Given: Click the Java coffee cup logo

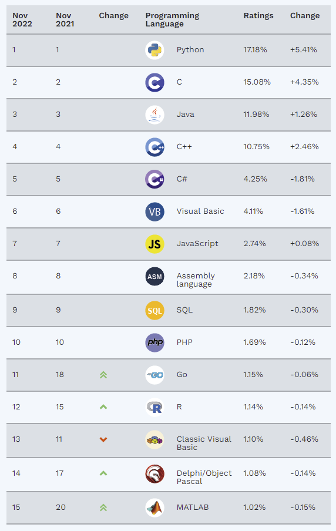Looking at the screenshot, I should [155, 115].
